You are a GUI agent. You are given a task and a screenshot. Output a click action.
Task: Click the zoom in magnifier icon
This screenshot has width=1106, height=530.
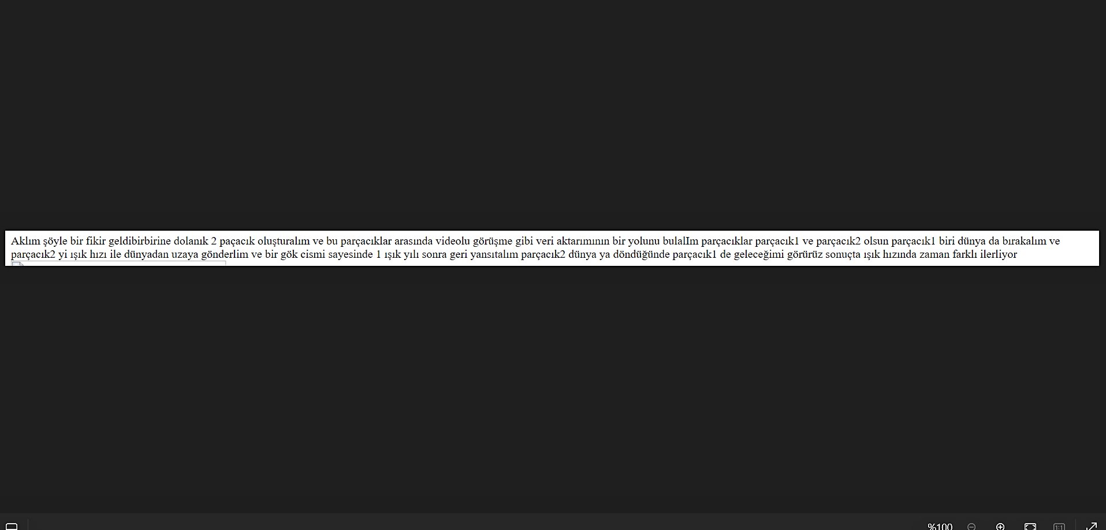click(x=1000, y=527)
